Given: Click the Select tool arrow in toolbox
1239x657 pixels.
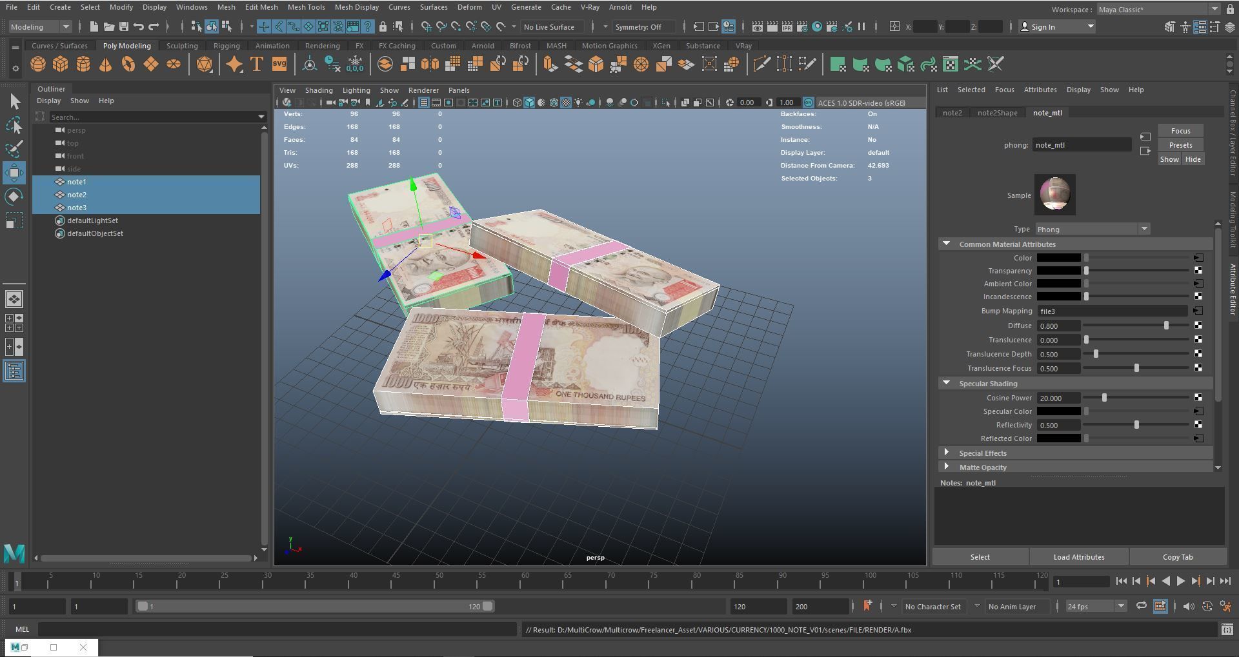Looking at the screenshot, I should click(14, 102).
